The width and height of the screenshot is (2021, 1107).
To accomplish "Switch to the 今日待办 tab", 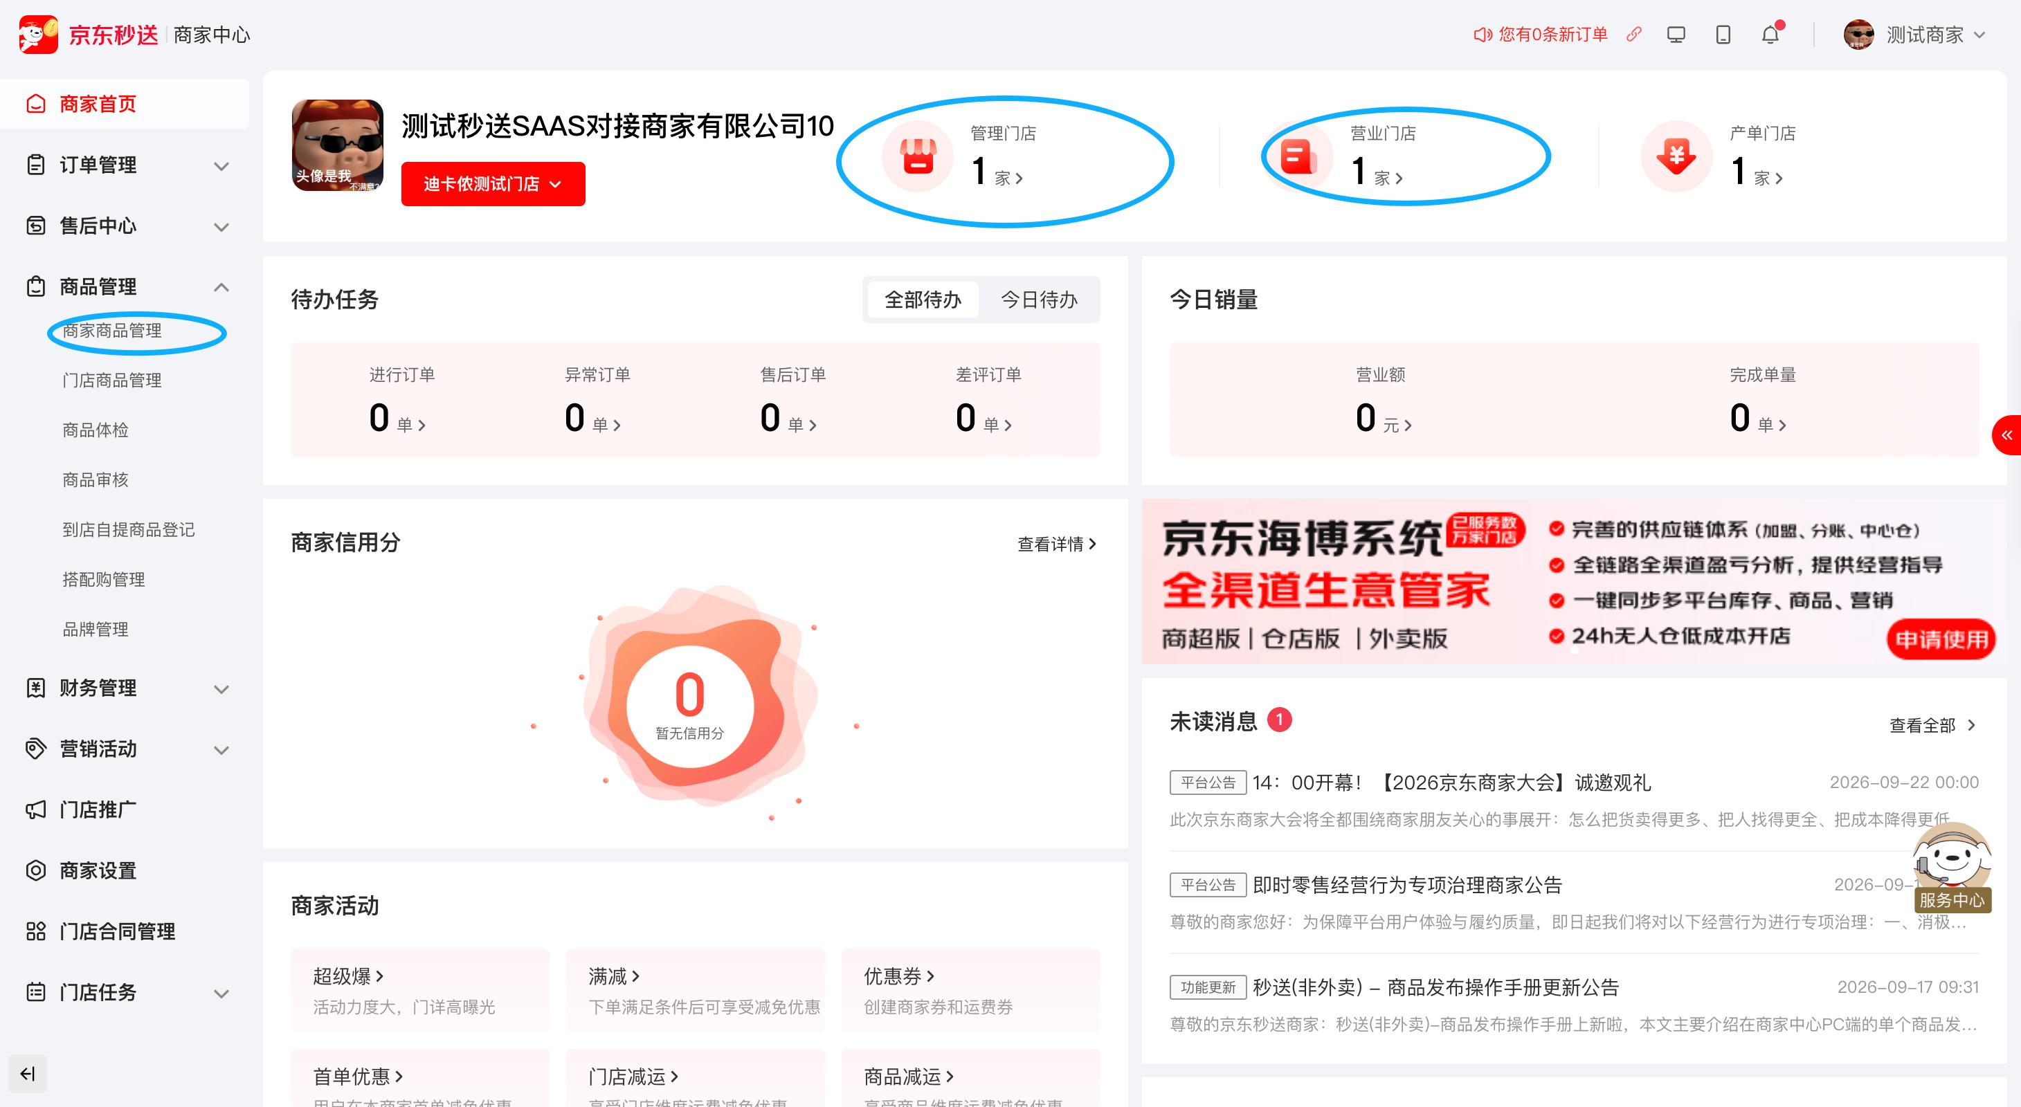I will point(1039,300).
